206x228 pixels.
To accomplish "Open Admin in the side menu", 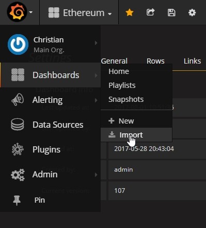I will click(x=50, y=174).
